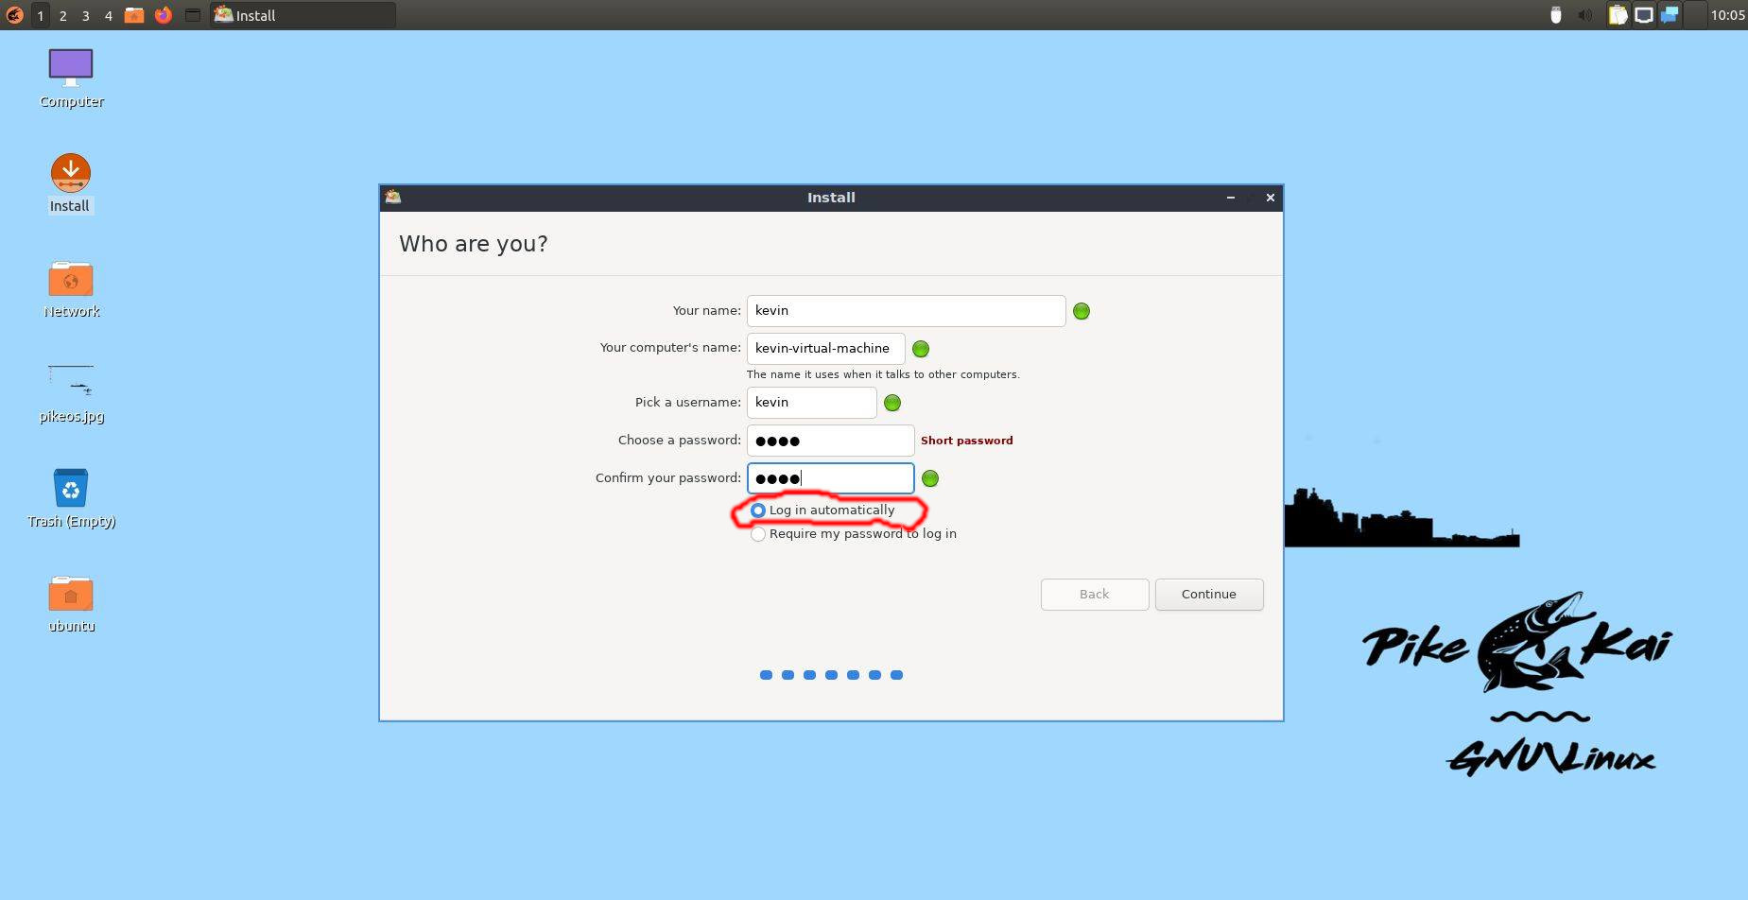
Task: Switch to workspace 4
Action: (108, 15)
